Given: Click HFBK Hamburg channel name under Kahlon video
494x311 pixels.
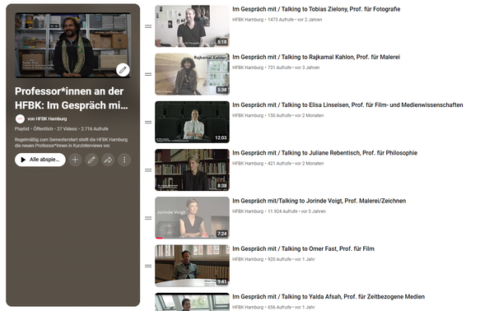Looking at the screenshot, I should click(x=248, y=67).
